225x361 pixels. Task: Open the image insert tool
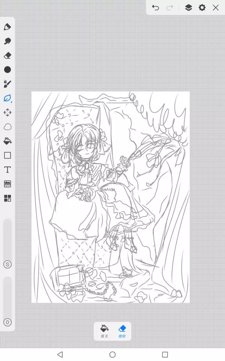click(x=7, y=184)
